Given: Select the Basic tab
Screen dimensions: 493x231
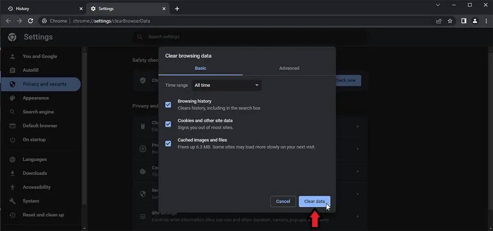Looking at the screenshot, I should (201, 68).
